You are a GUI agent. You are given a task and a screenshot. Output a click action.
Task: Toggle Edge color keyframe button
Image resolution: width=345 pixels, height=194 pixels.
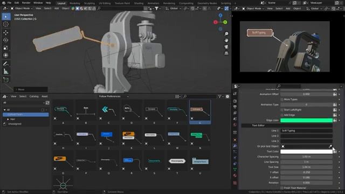coord(335,120)
